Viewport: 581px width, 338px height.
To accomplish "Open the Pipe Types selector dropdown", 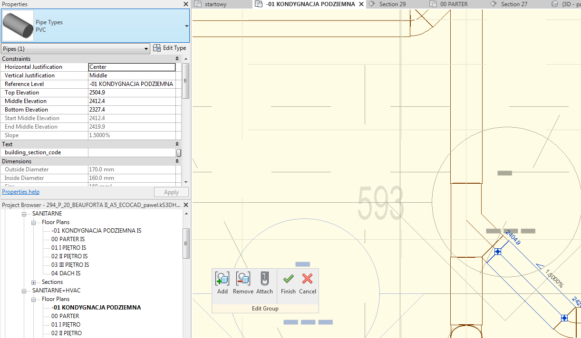I will [186, 26].
